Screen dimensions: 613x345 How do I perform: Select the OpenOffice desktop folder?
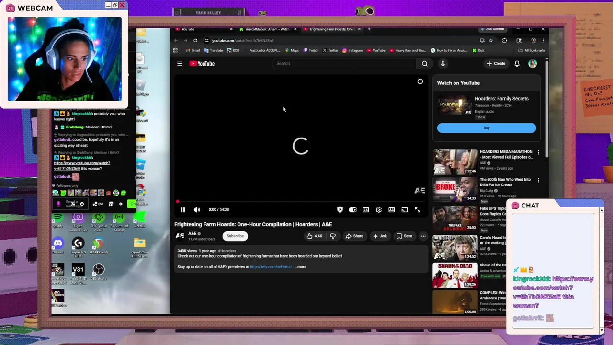139,247
